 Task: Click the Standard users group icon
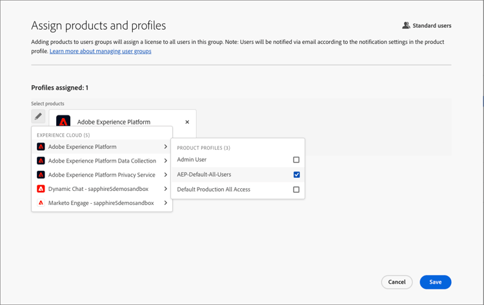coord(406,26)
